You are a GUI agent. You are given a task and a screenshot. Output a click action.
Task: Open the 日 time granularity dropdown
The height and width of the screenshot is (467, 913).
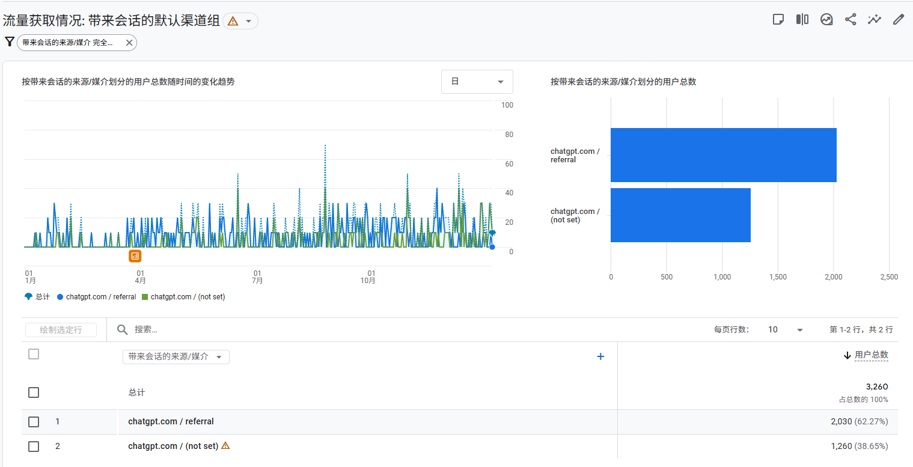(x=477, y=82)
